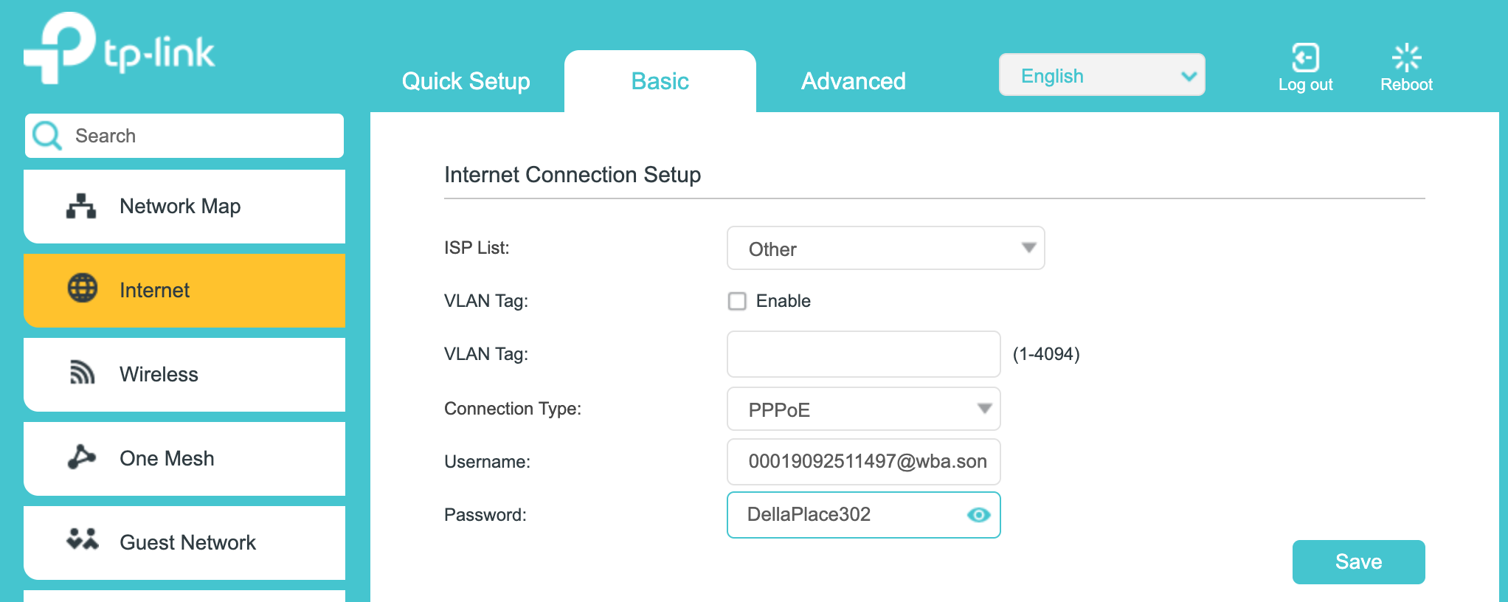
Task: Click the Log out icon
Action: (1305, 58)
